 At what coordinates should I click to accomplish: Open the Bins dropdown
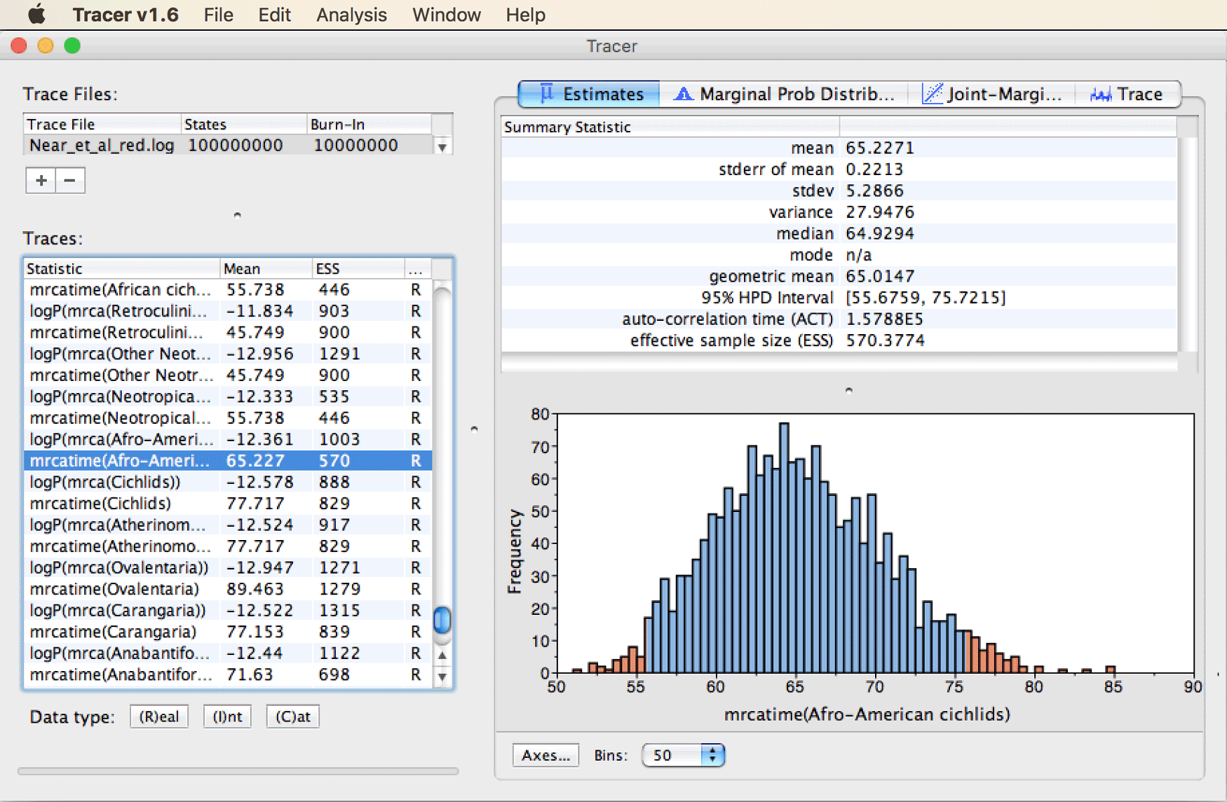click(x=684, y=755)
